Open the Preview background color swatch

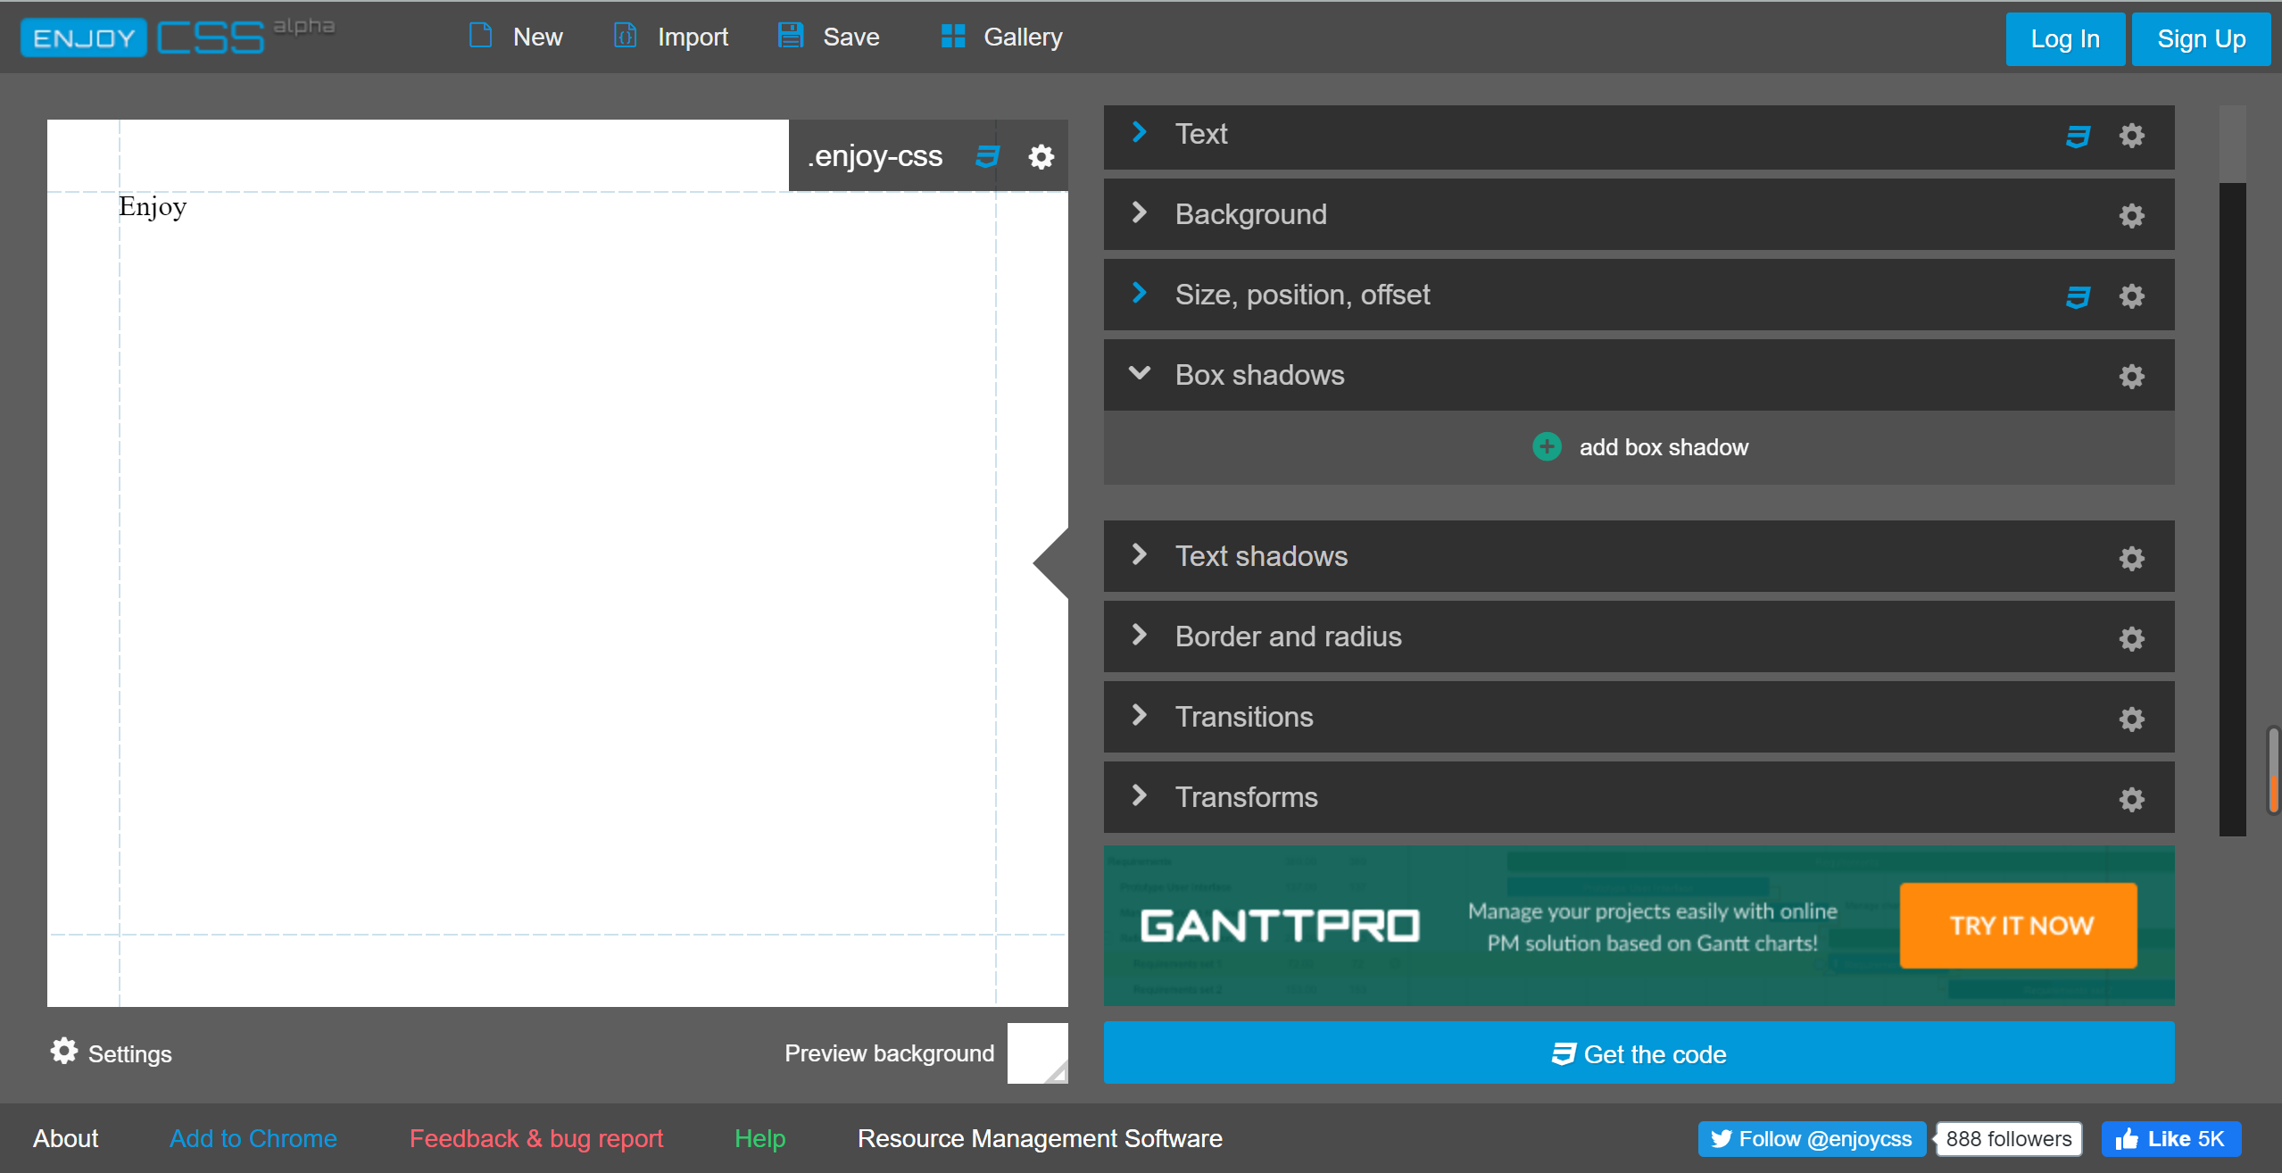coord(1037,1053)
